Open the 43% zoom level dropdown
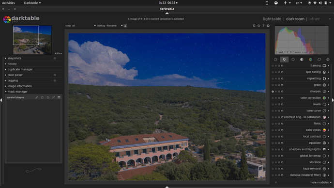This screenshot has height=188, width=334. [x=58, y=53]
